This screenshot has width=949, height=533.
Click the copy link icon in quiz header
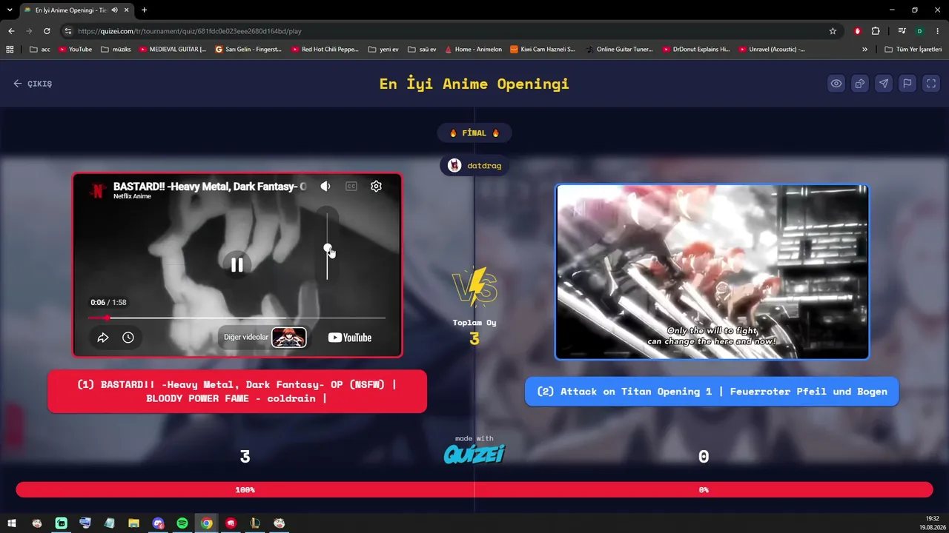pos(860,84)
